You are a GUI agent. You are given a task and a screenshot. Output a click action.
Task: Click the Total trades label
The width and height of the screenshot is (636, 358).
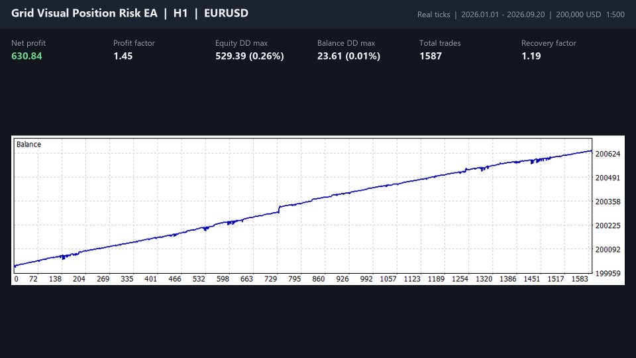[440, 43]
